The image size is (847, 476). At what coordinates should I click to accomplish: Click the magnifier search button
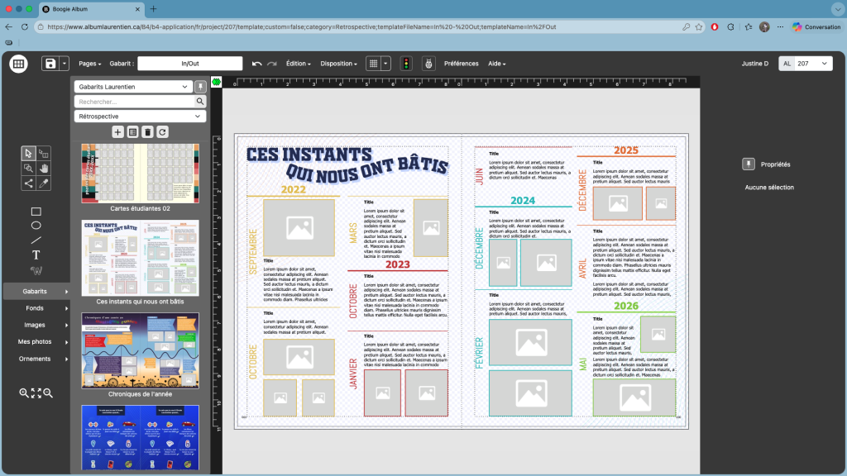pos(200,102)
